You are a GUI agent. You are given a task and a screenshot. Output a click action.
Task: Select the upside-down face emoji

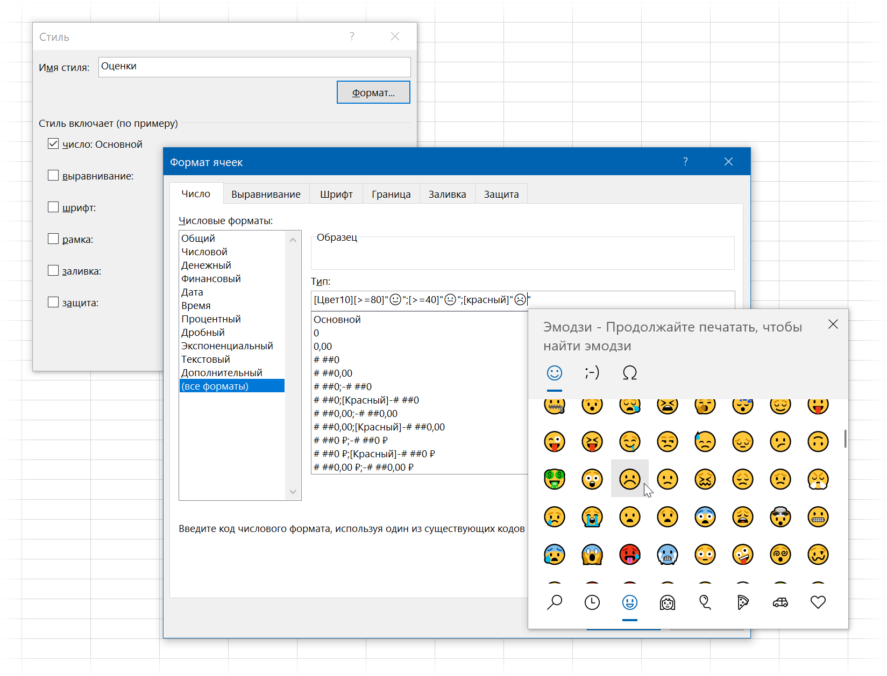pos(818,442)
